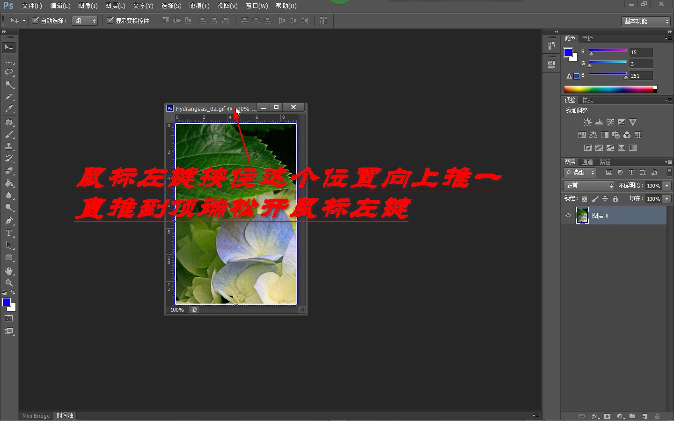Image resolution: width=674 pixels, height=421 pixels.
Task: Select the Eraser tool
Action: pyautogui.click(x=9, y=171)
